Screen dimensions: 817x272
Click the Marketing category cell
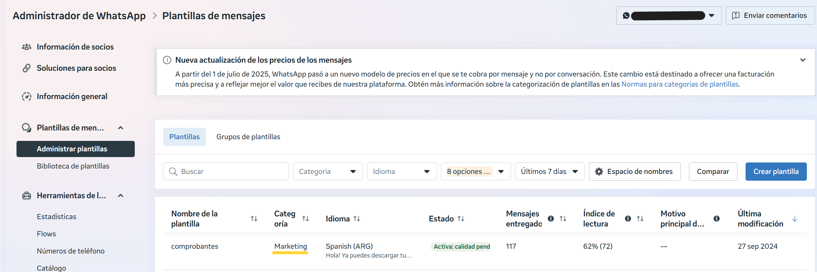[x=291, y=246]
